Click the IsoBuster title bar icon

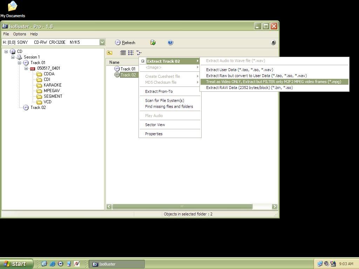pos(5,26)
